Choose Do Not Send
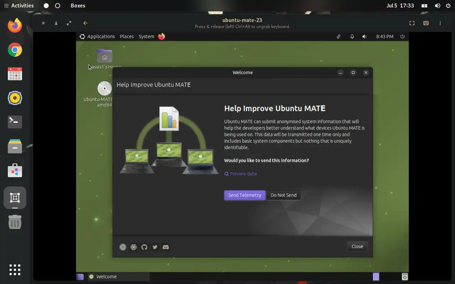The width and height of the screenshot is (455, 284). click(283, 195)
